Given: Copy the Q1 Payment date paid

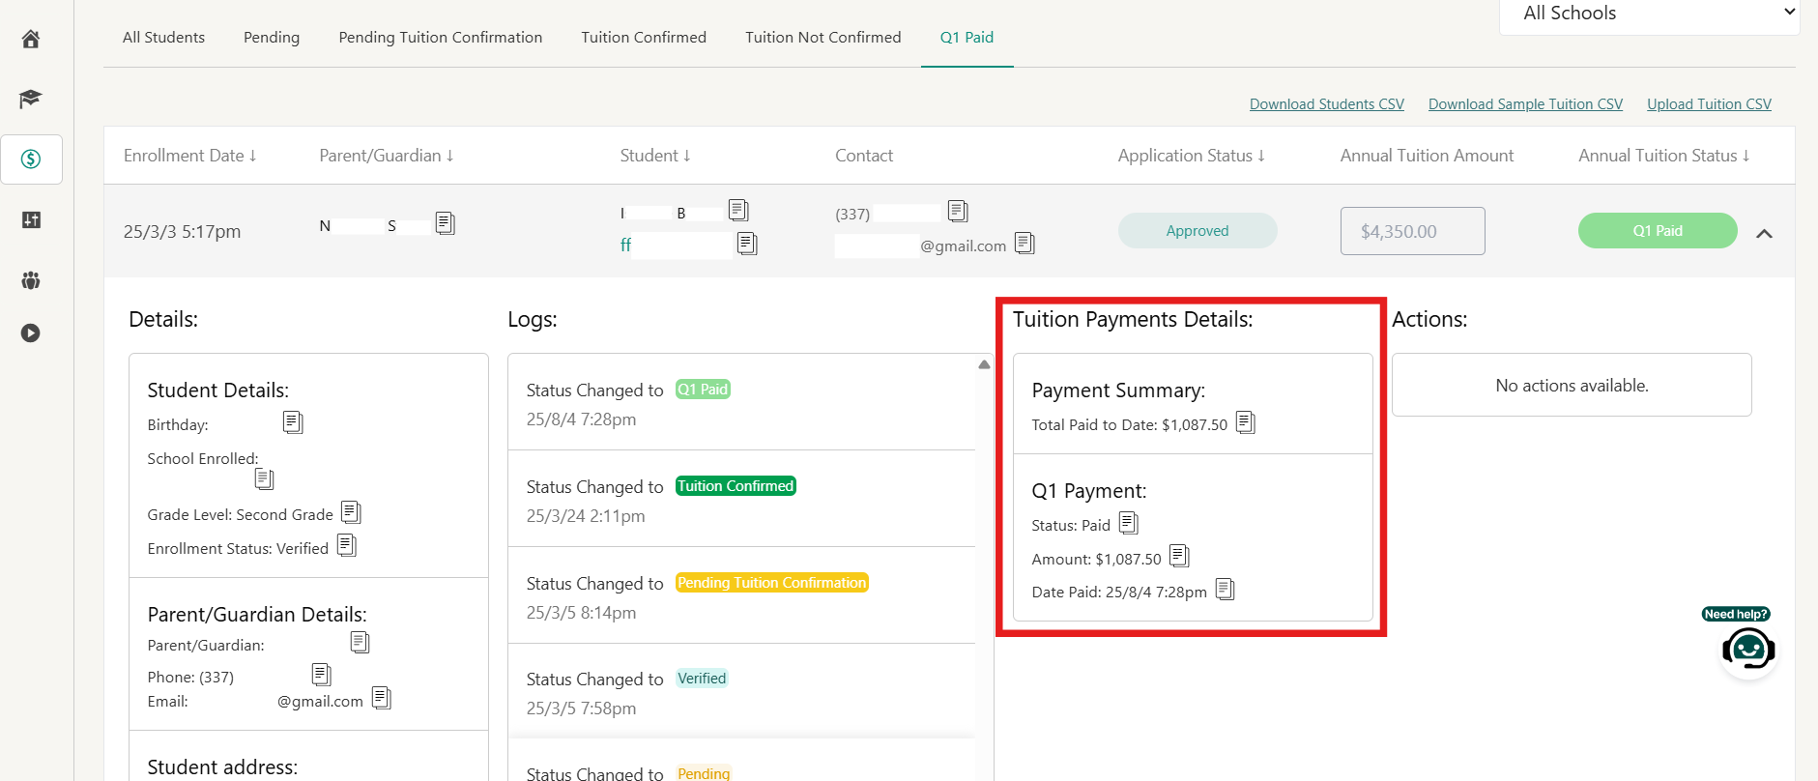Looking at the screenshot, I should pyautogui.click(x=1225, y=590).
